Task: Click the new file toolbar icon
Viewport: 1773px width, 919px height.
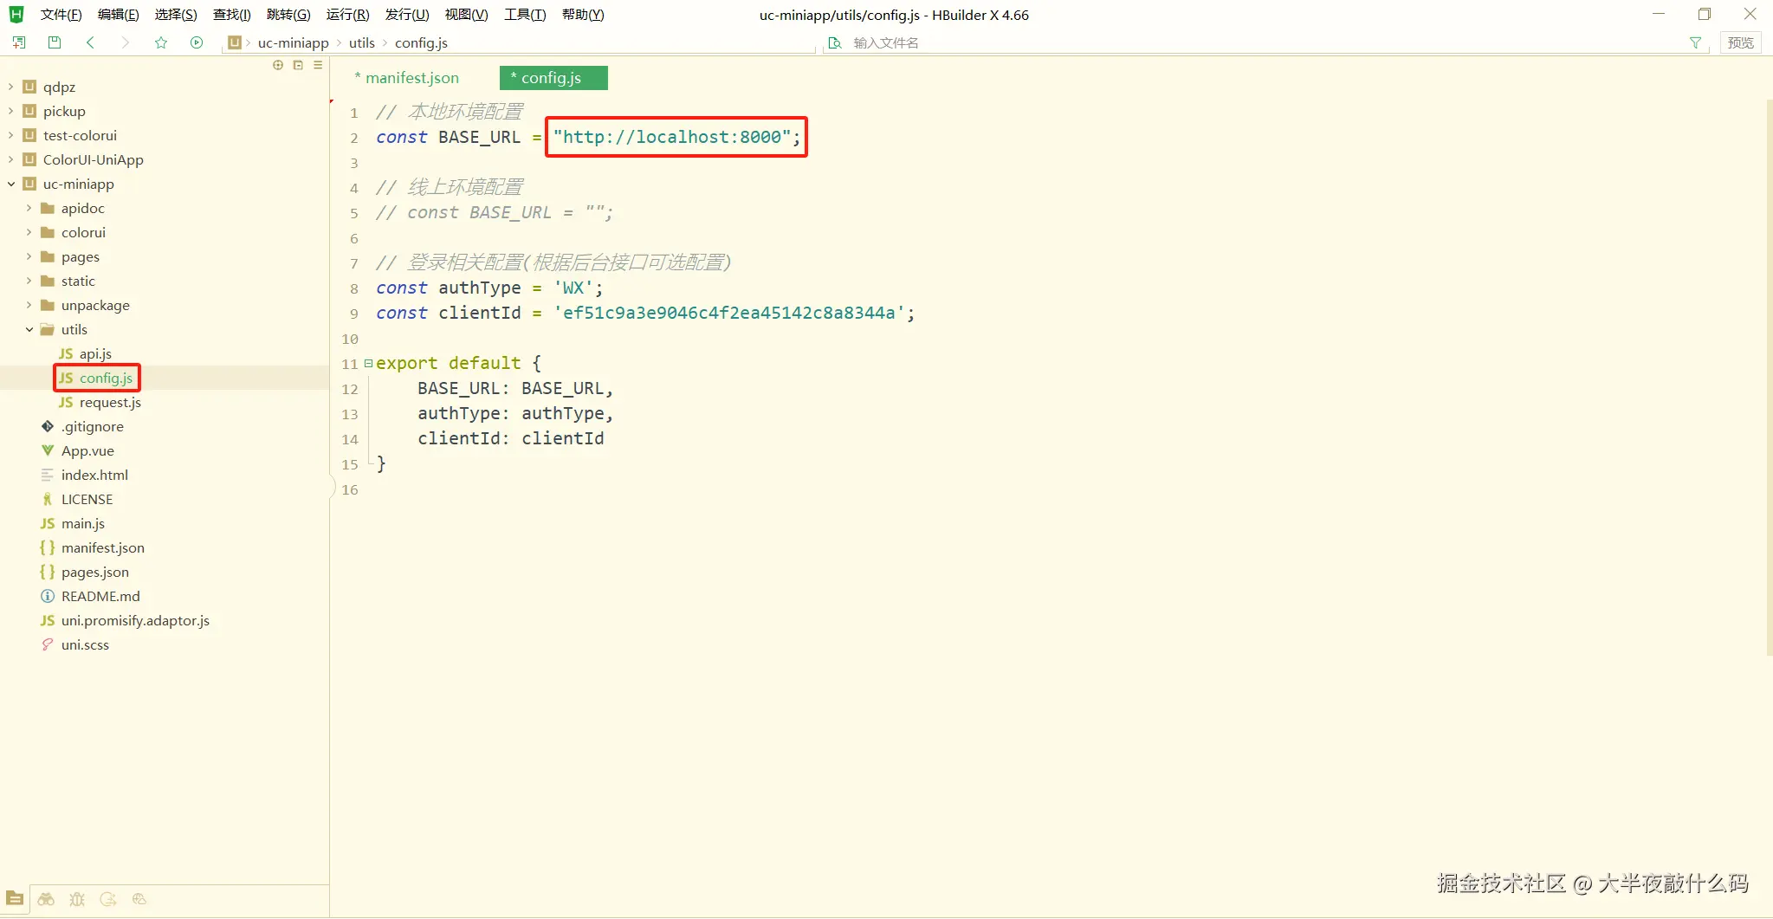Action: click(x=19, y=42)
